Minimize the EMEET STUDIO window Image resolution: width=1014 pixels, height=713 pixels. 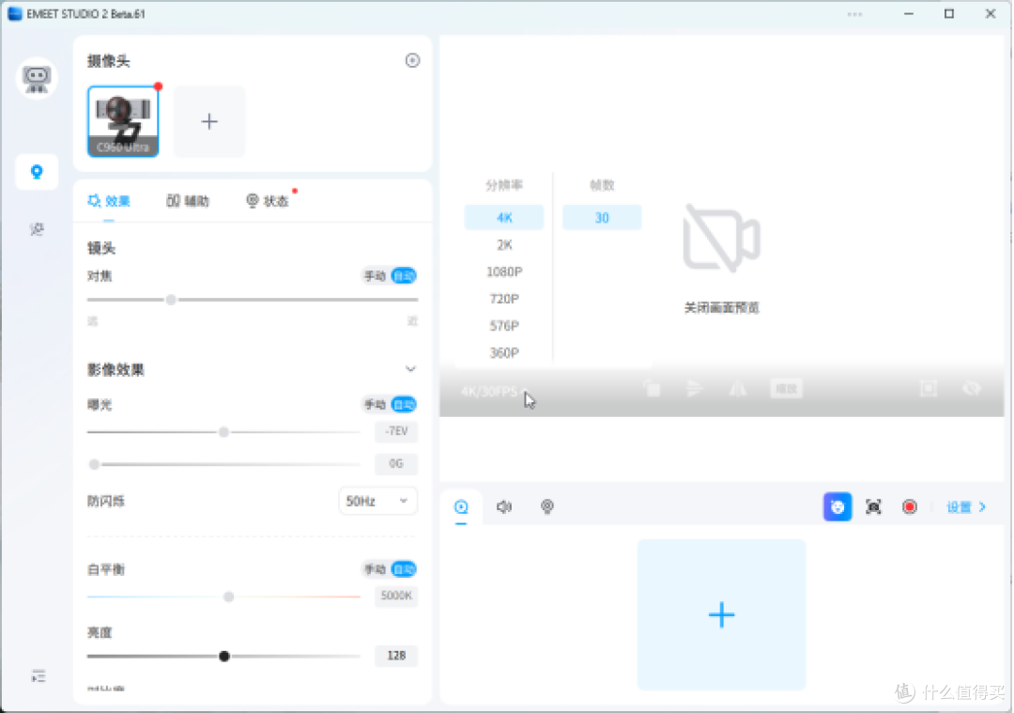pyautogui.click(x=909, y=13)
